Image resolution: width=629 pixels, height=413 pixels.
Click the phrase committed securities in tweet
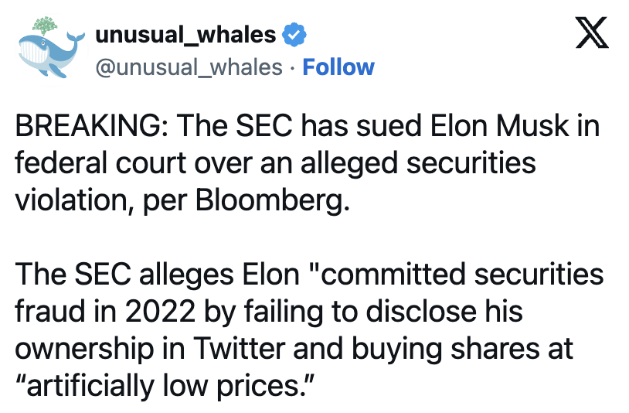pos(461,275)
